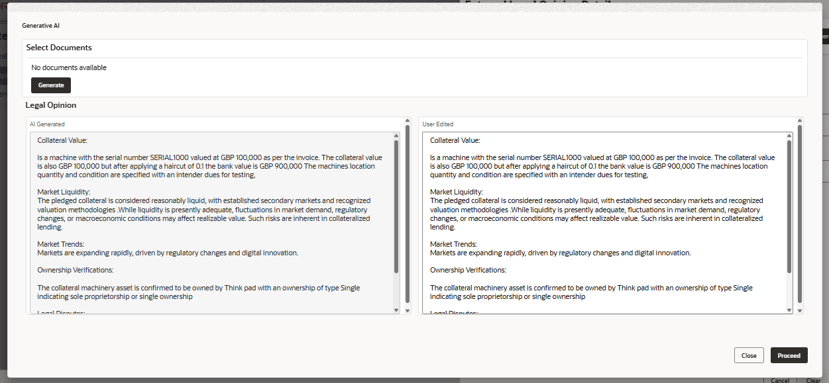The image size is (829, 383).
Task: Click the 'Markets are expanding rapidly' line in AI Generated
Action: [x=168, y=253]
